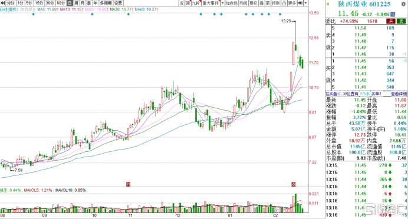
Task: Click the R icon left of the stock name
Action: [328, 4]
